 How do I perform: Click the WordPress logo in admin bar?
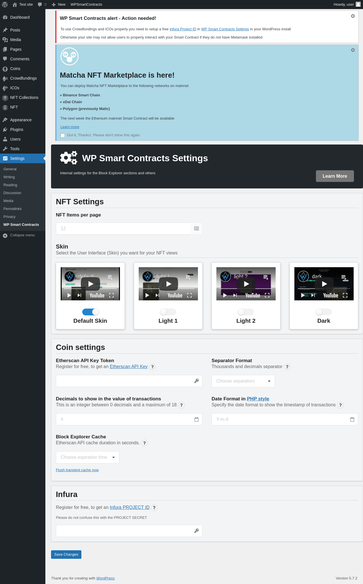click(x=5, y=5)
